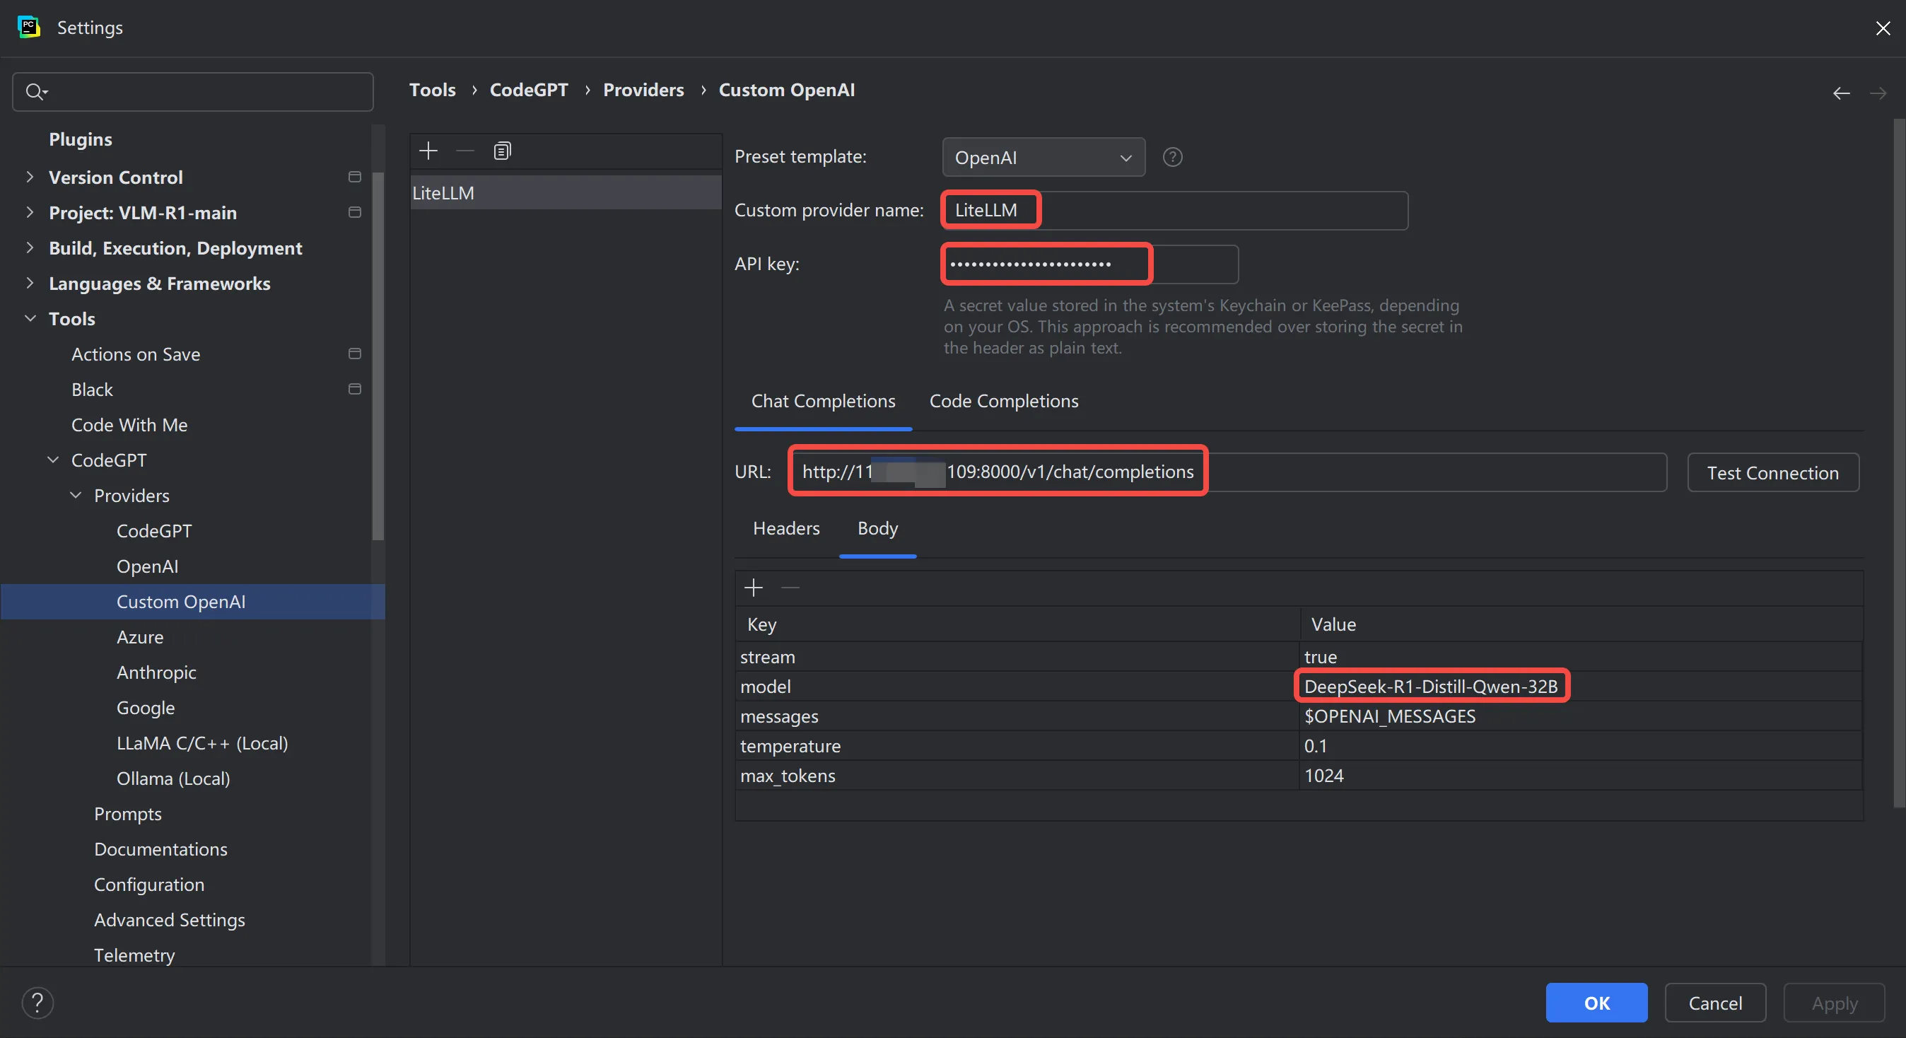The image size is (1906, 1038).
Task: Click the Apply button
Action: point(1833,1003)
